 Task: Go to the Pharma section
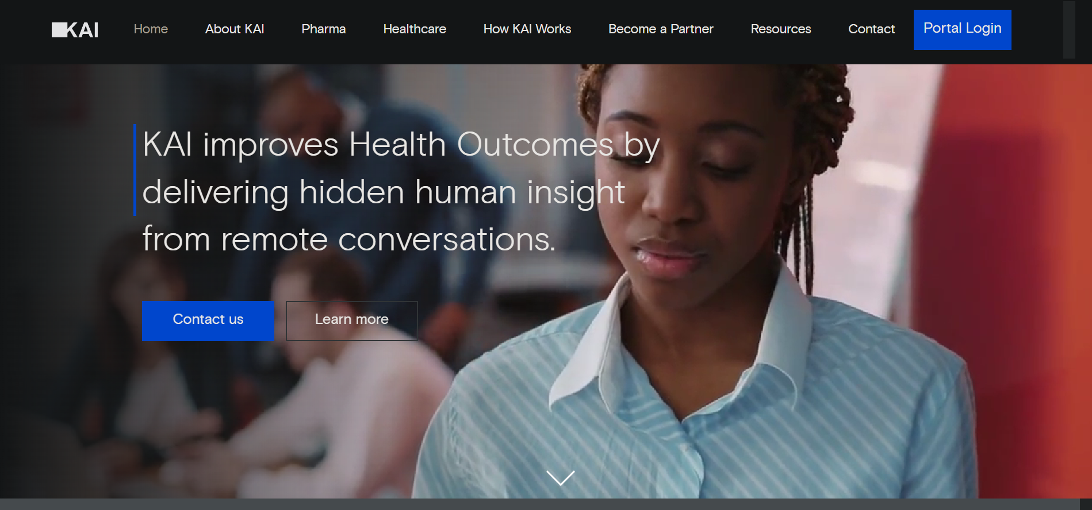coord(324,29)
